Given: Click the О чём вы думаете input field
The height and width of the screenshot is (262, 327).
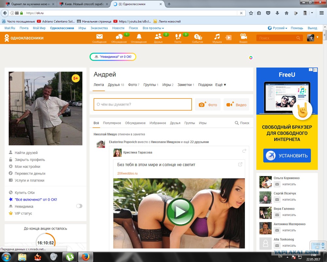Looking at the screenshot, I should click(x=143, y=104).
